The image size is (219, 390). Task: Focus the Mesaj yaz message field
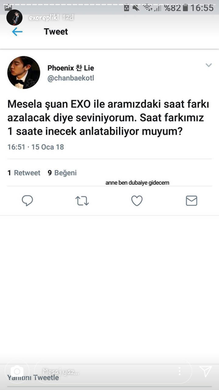click(x=103, y=371)
